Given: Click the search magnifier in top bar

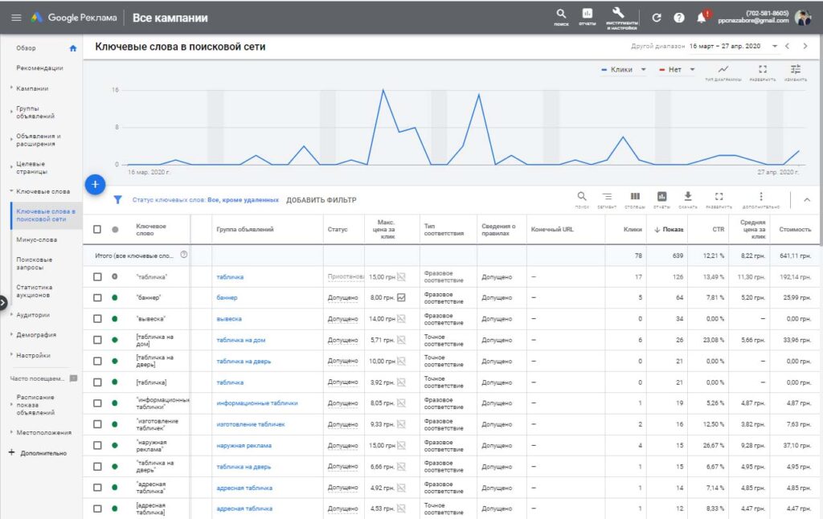Looking at the screenshot, I should tap(561, 14).
